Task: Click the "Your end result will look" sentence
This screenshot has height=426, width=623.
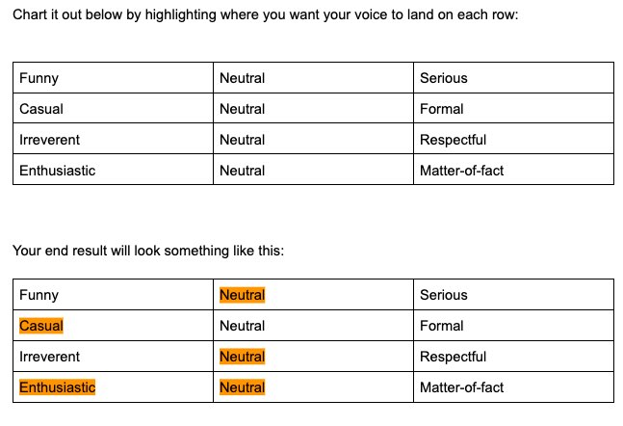Action: tap(148, 251)
